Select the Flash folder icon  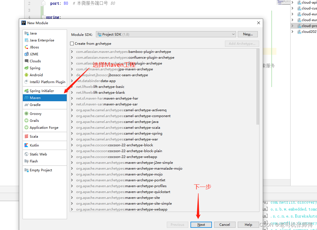(x=26, y=161)
